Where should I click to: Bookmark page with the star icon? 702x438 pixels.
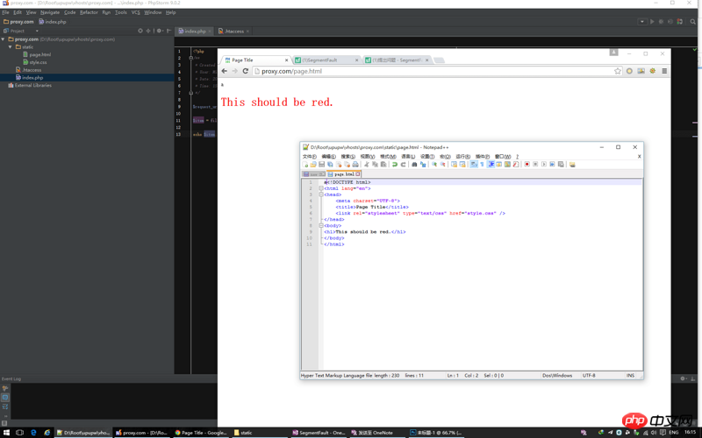click(x=618, y=71)
